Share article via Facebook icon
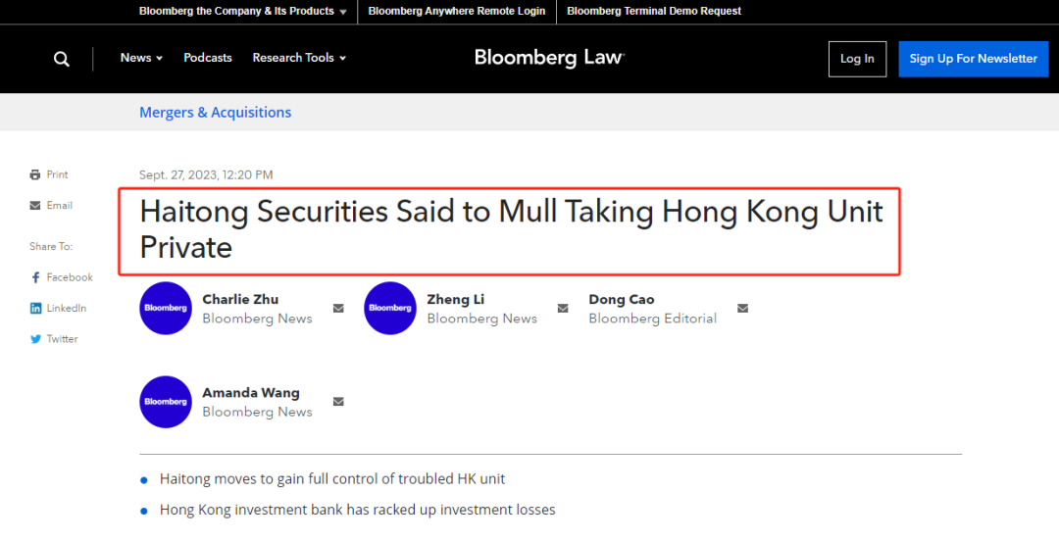 point(35,277)
